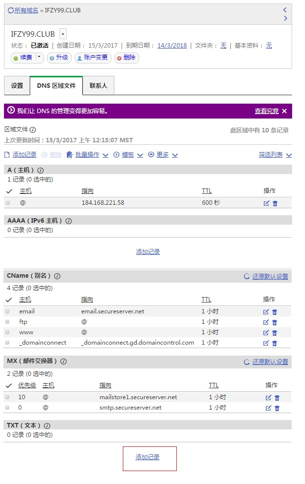
Task: Delete the A record with trash icon
Action: [x=275, y=203]
